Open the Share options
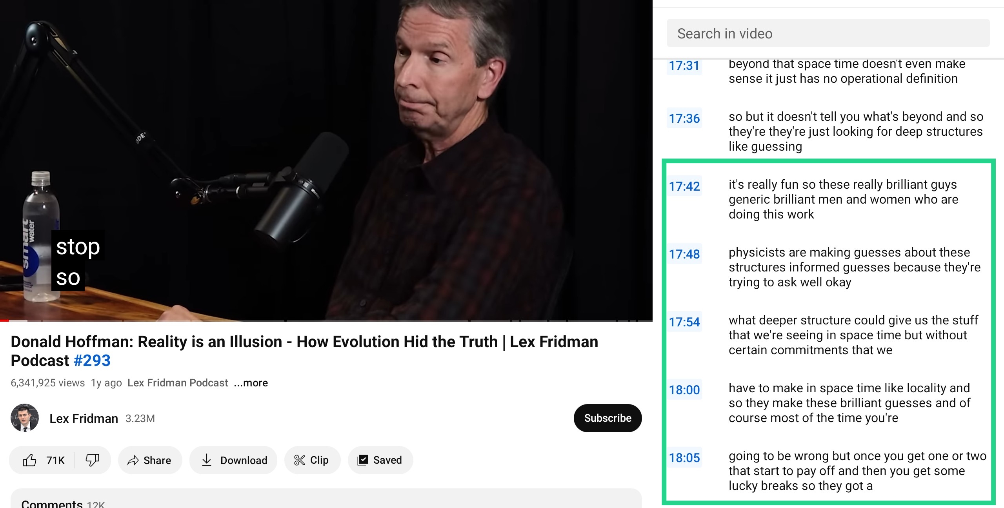The width and height of the screenshot is (1004, 508). pyautogui.click(x=150, y=460)
